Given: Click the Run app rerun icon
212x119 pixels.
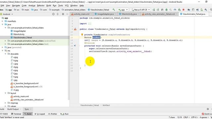Looking at the screenshot, I should pyautogui.click(x=154, y=10).
